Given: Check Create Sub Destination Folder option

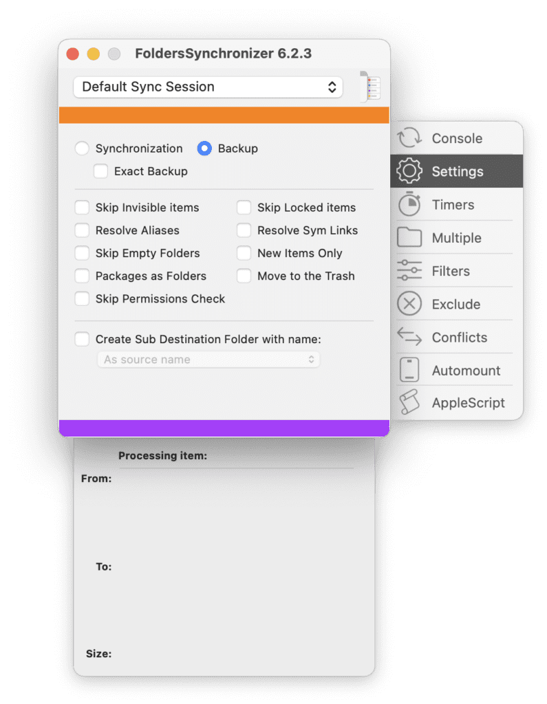Looking at the screenshot, I should pos(82,339).
